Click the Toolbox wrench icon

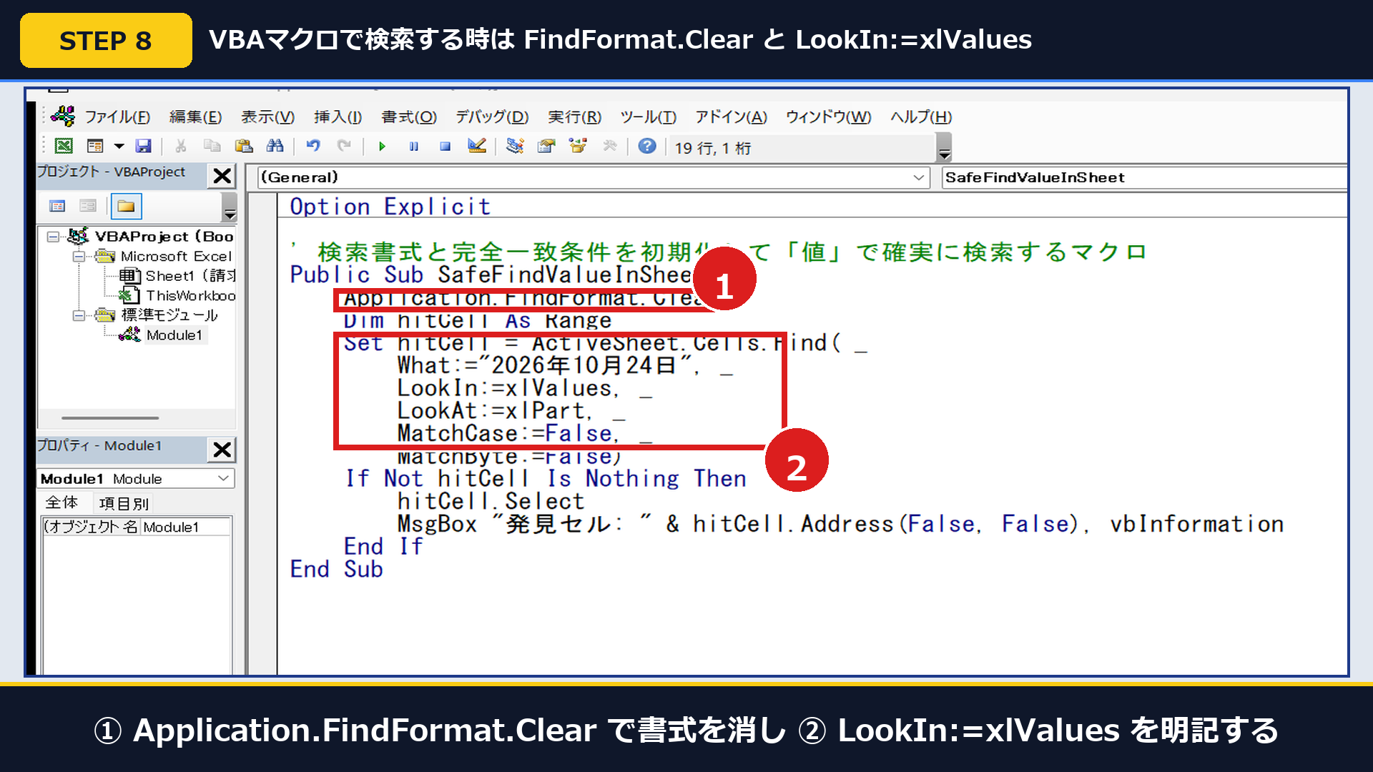(x=609, y=147)
